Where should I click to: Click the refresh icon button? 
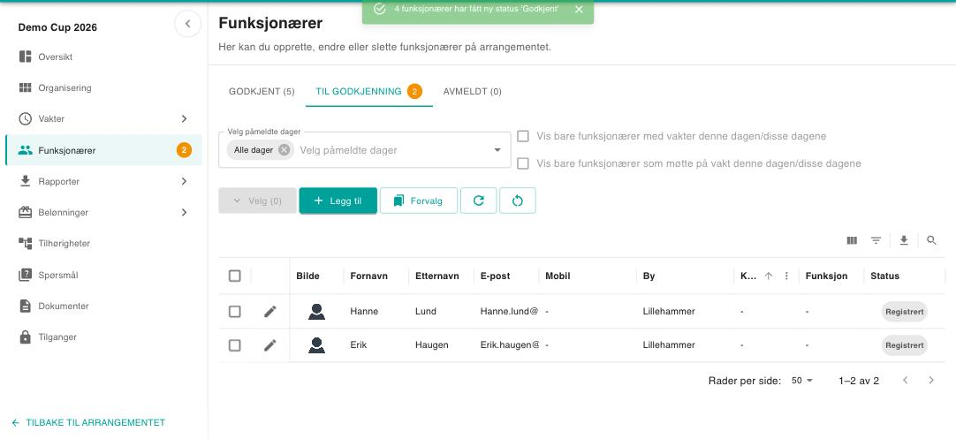[x=479, y=201]
